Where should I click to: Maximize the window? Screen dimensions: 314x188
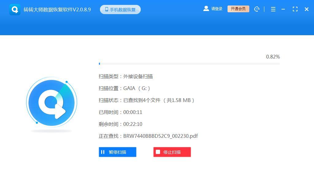(x=295, y=9)
